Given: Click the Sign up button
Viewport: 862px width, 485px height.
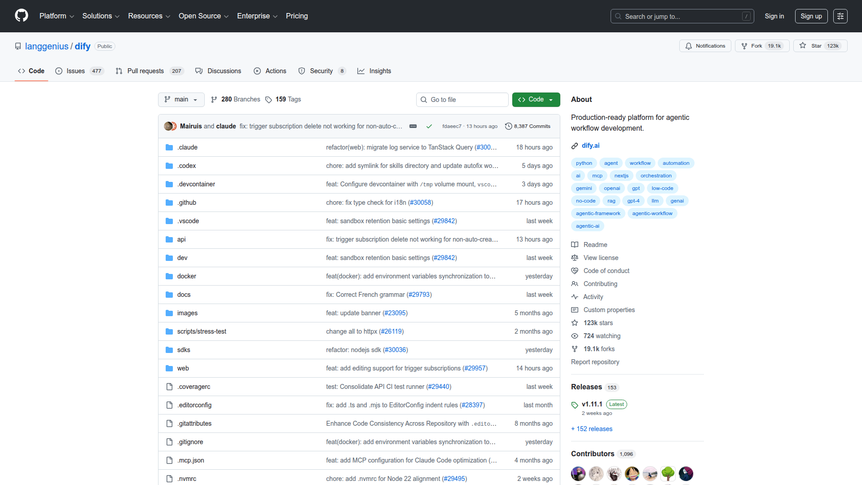Looking at the screenshot, I should coord(811,16).
